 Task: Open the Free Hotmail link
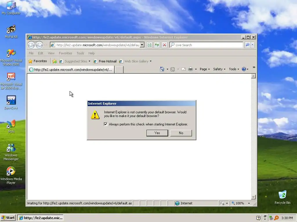pos(105,61)
